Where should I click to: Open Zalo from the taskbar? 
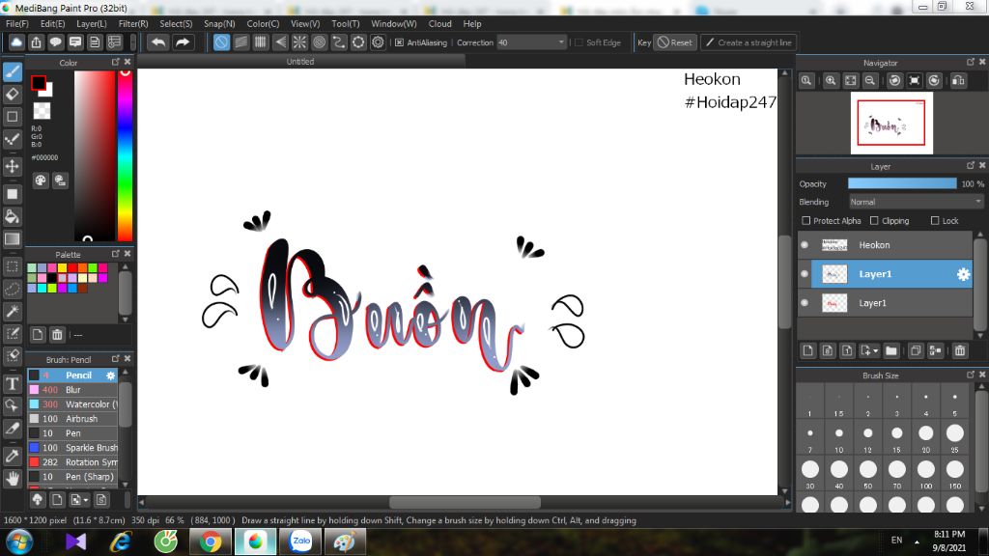[301, 542]
